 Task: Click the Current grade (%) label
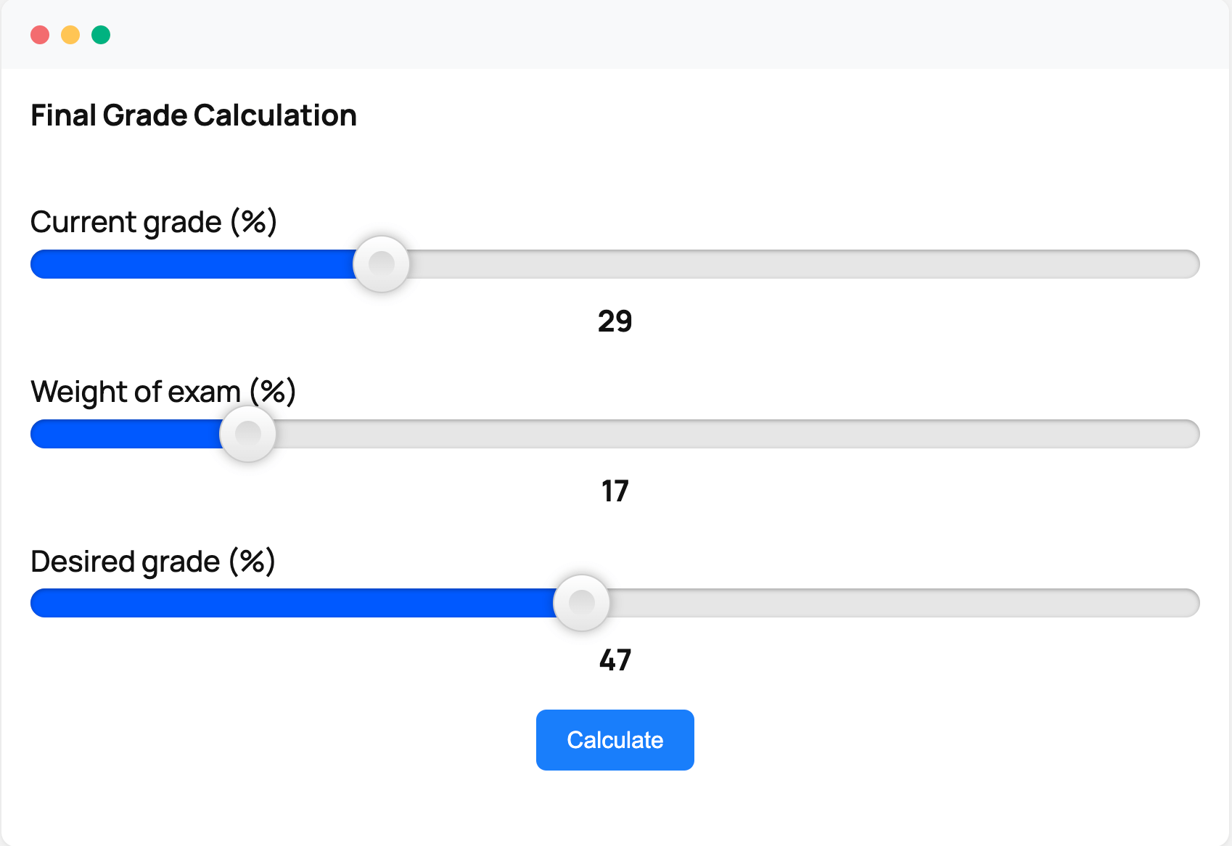(x=154, y=222)
